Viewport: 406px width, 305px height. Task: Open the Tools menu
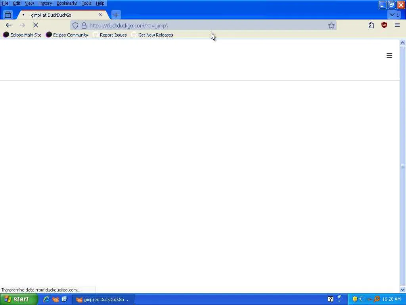point(86,3)
